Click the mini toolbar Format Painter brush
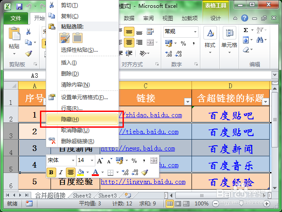The image size is (282, 212). pos(145,172)
